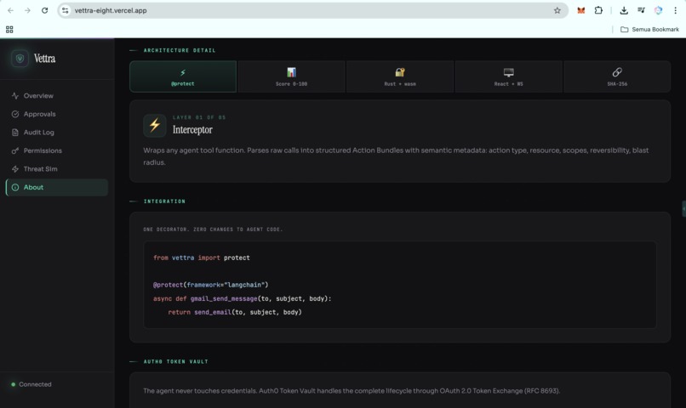
Task: Click the browser forward arrow
Action: (27, 10)
